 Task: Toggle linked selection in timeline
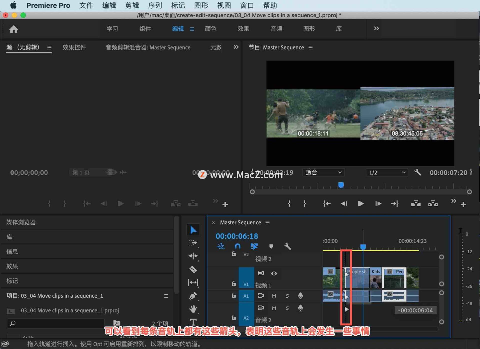point(254,247)
